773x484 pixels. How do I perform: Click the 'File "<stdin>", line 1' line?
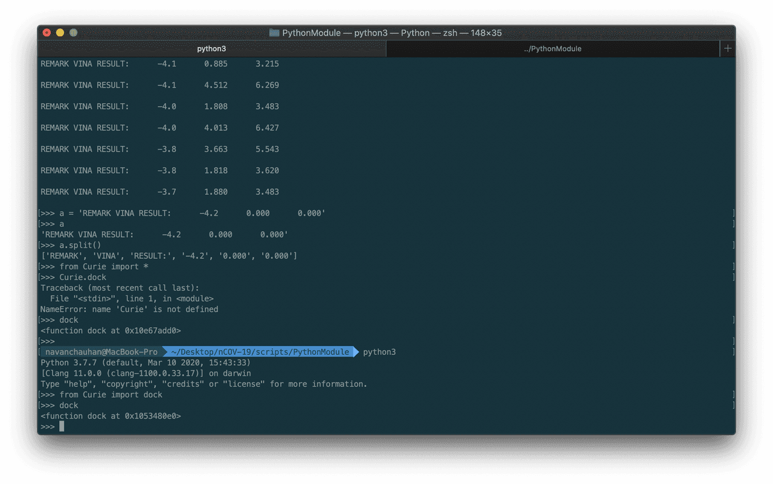132,299
